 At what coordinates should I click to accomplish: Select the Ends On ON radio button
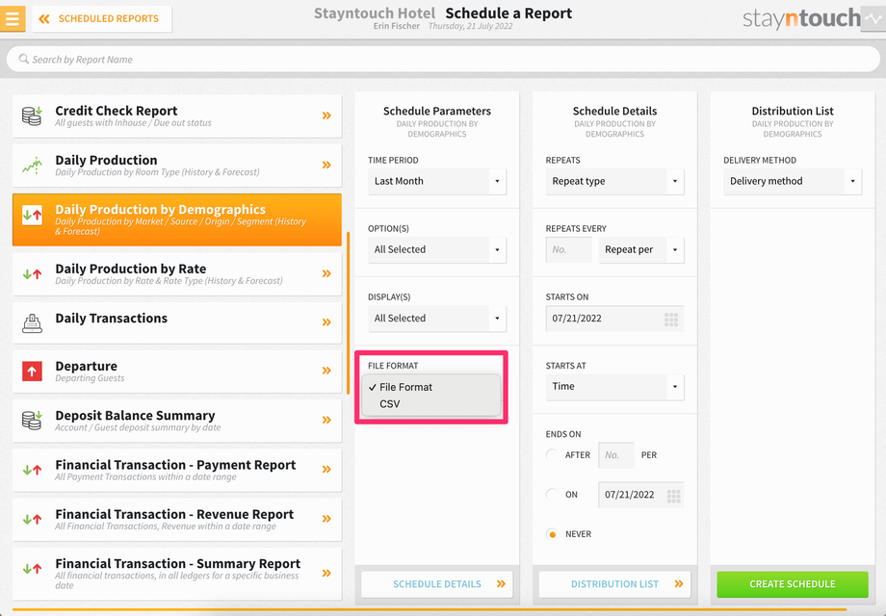pos(552,495)
